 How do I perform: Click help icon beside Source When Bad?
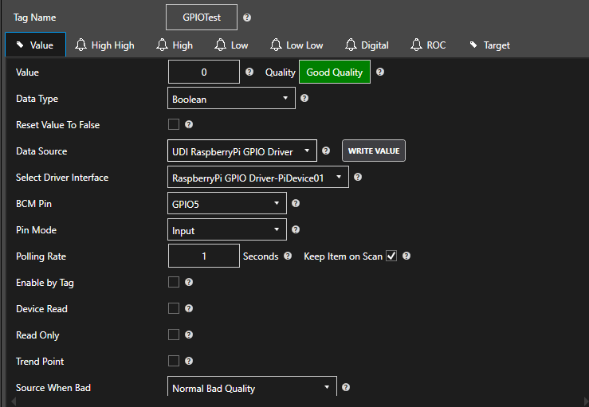(346, 388)
